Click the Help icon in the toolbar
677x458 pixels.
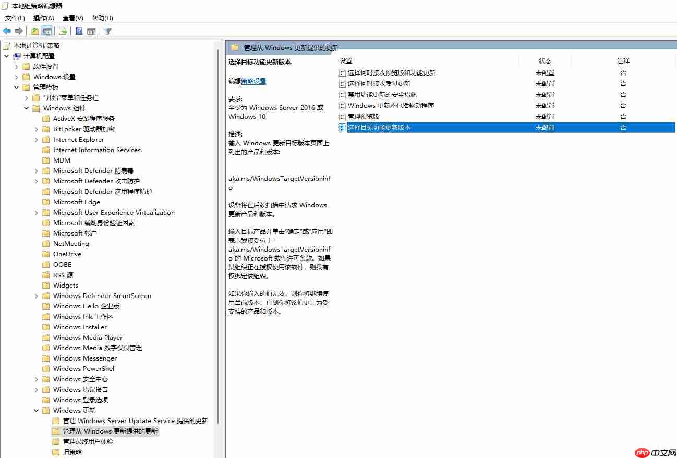79,31
